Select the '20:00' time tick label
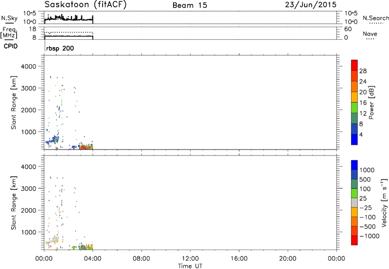 (x=287, y=259)
